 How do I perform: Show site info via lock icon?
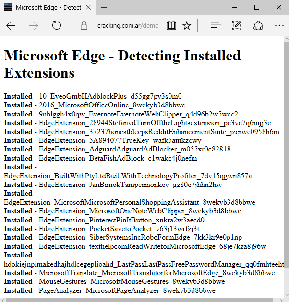84,25
